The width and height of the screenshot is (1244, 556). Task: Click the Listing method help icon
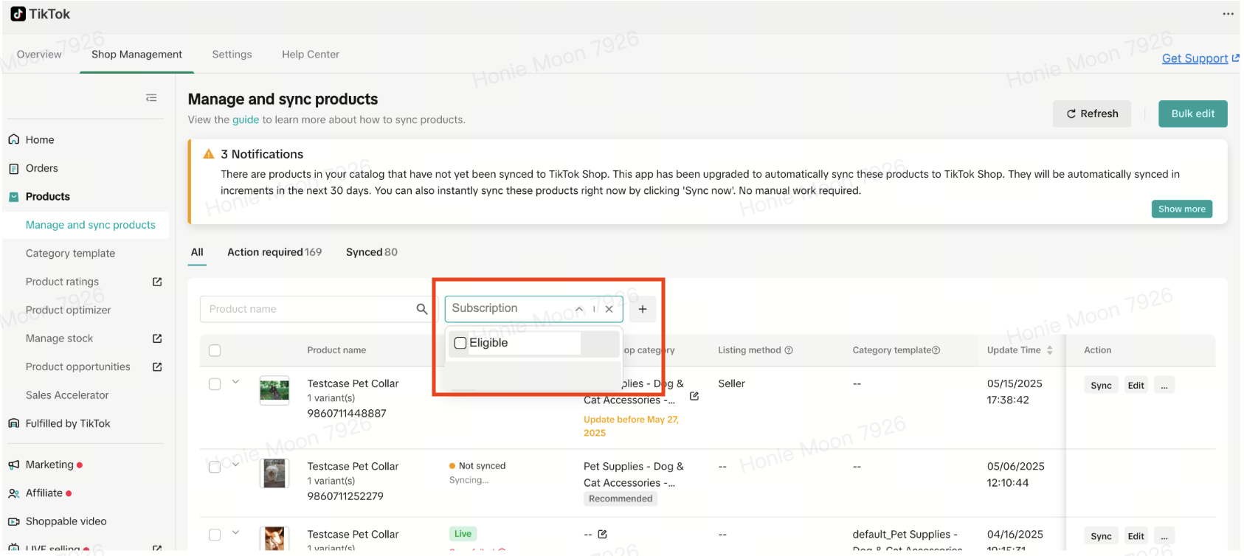click(x=789, y=350)
